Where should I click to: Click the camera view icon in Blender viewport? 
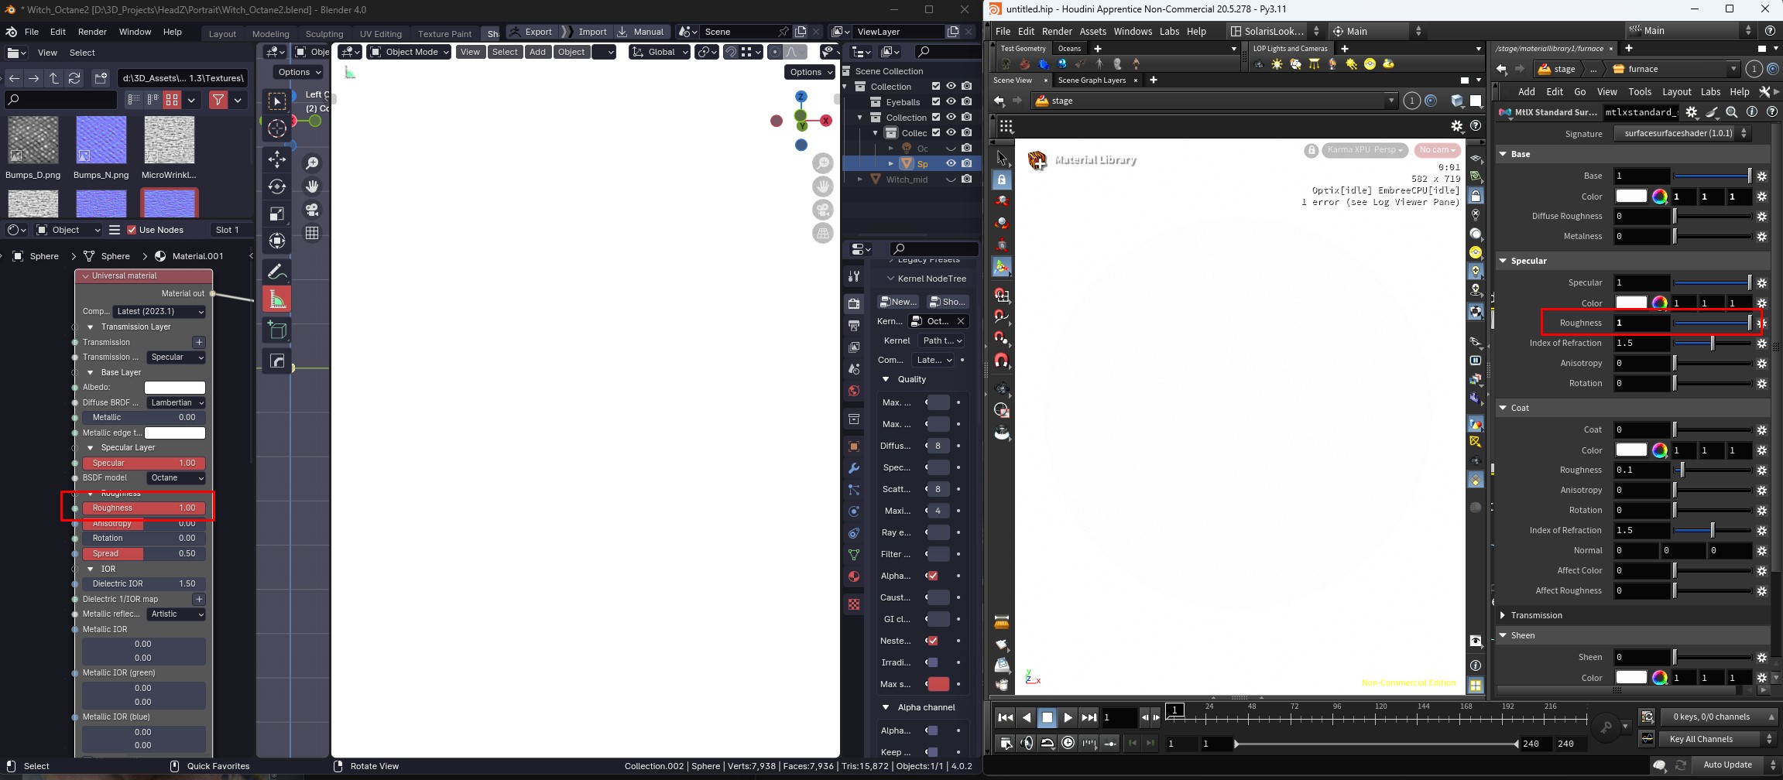312,210
